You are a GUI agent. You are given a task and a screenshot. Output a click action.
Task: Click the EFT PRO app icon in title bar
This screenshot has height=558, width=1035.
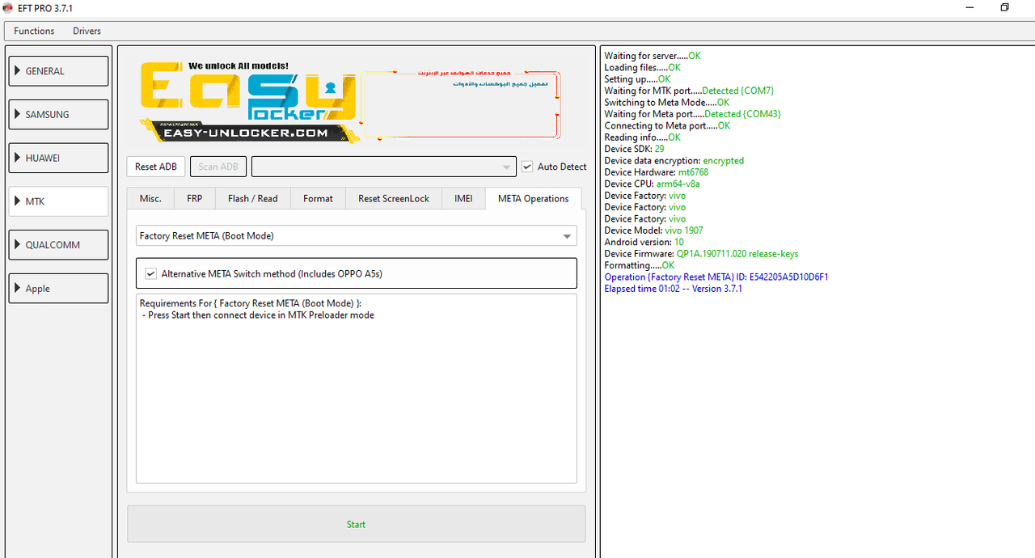tap(8, 7)
